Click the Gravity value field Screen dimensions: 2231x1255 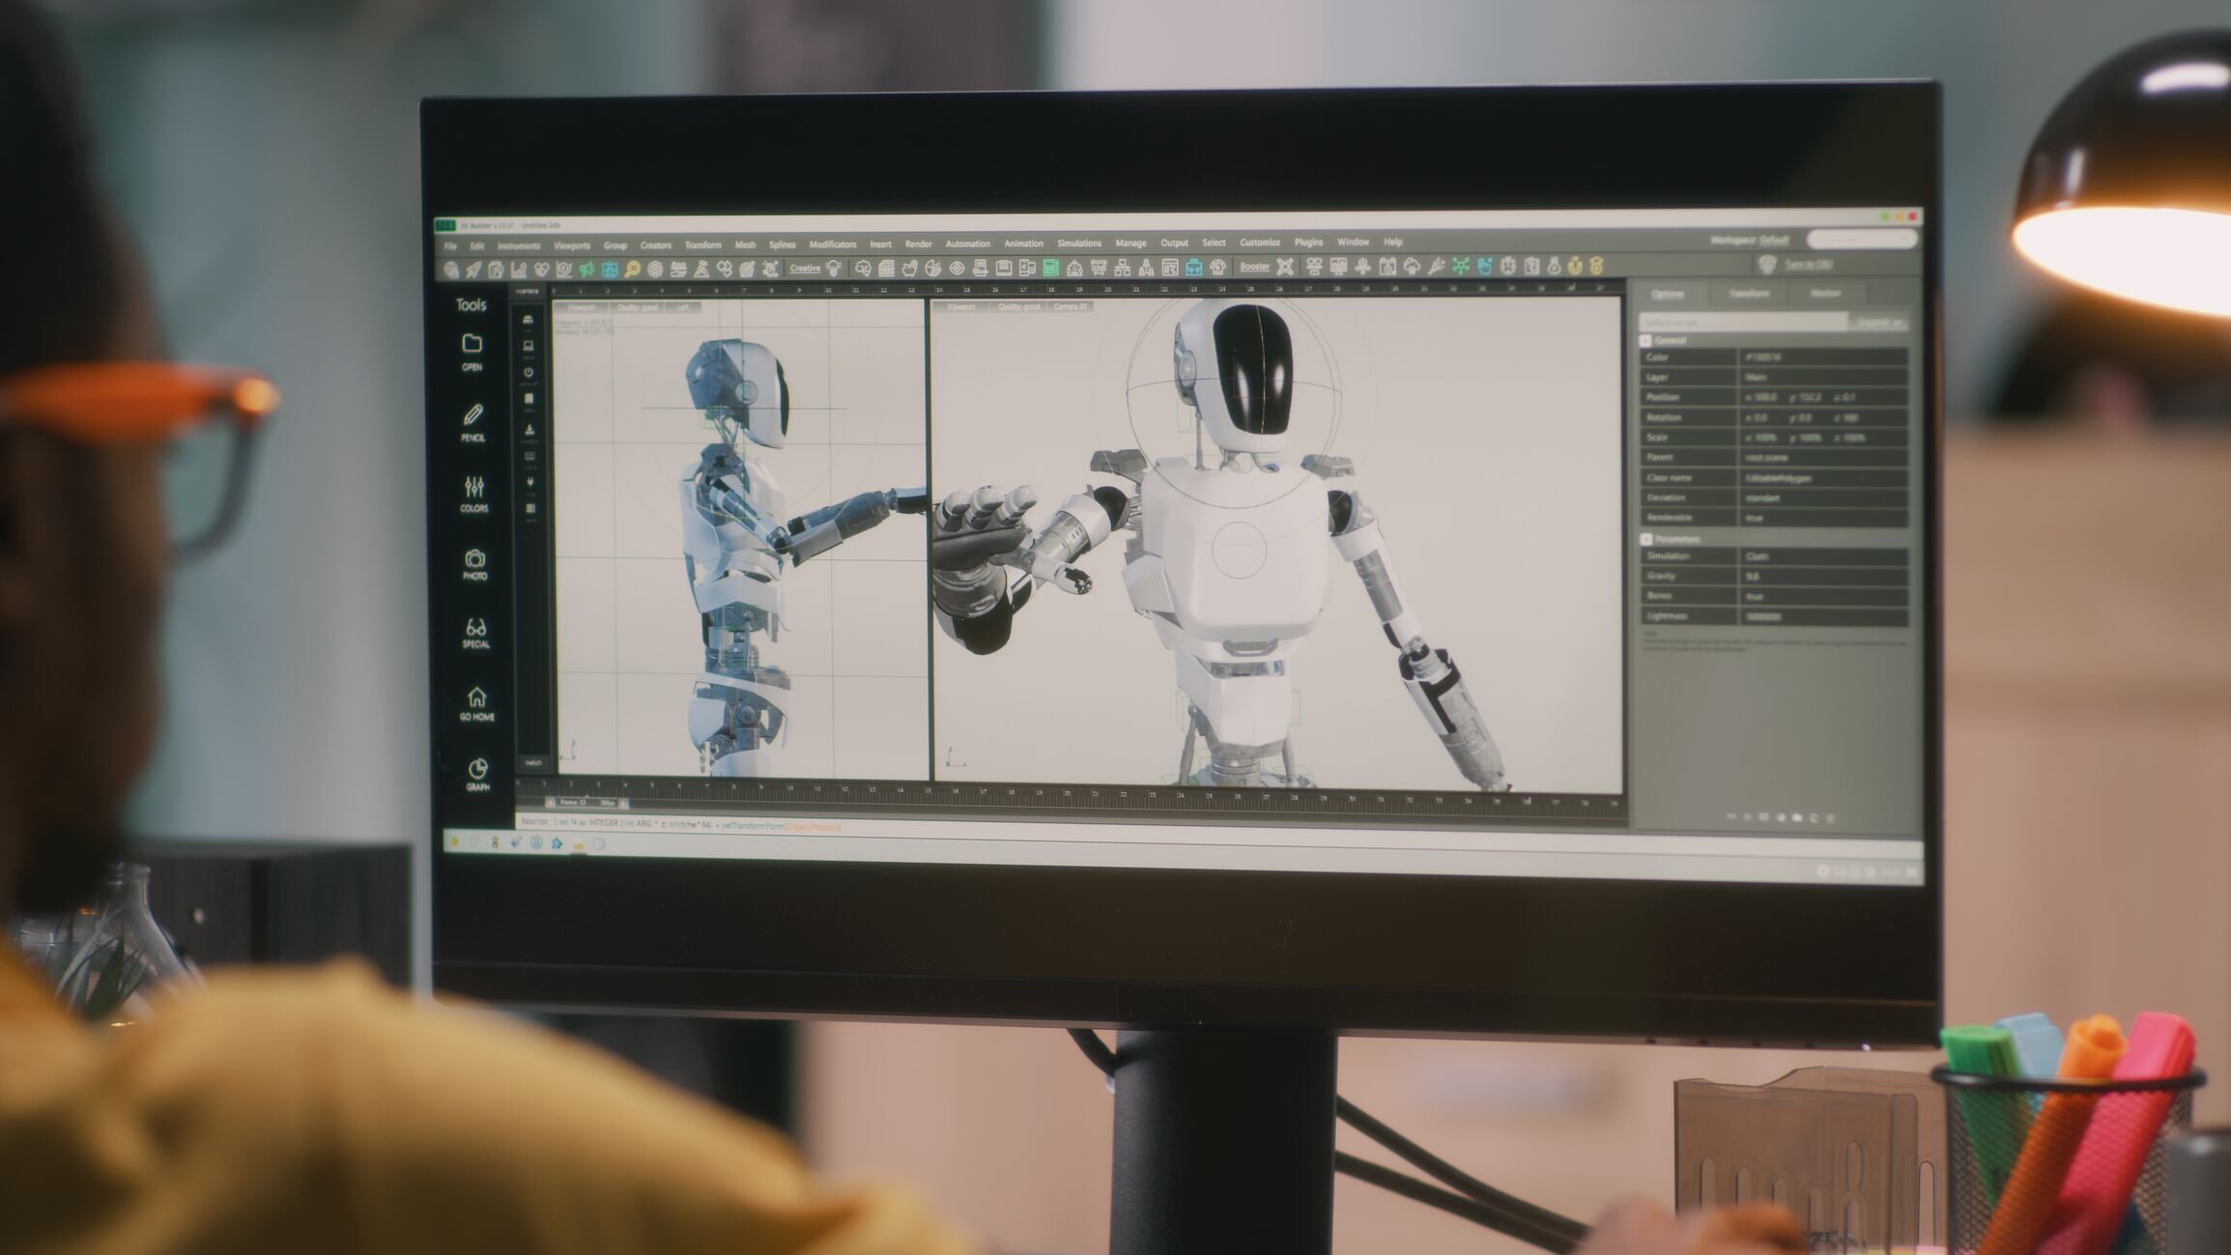pos(1823,576)
